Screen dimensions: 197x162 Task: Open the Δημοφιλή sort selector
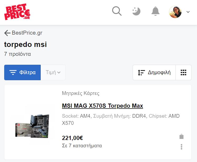click(154, 72)
